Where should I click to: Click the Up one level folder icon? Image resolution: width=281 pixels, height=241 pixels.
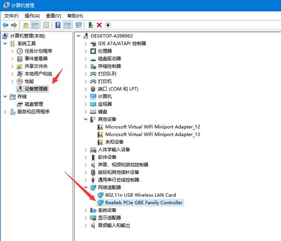coord(26,25)
